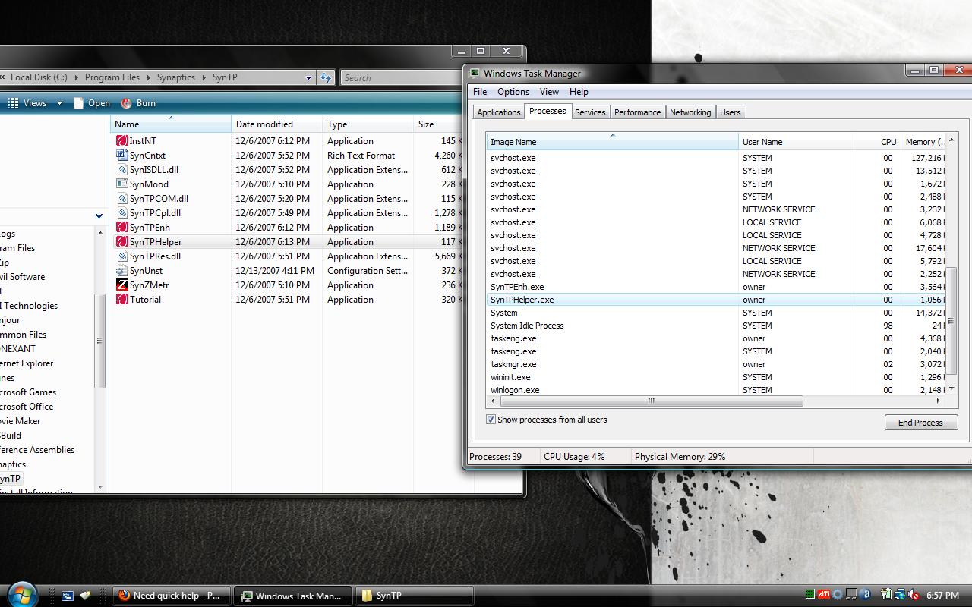Select the SynCntxt rich text file icon

coord(121,155)
